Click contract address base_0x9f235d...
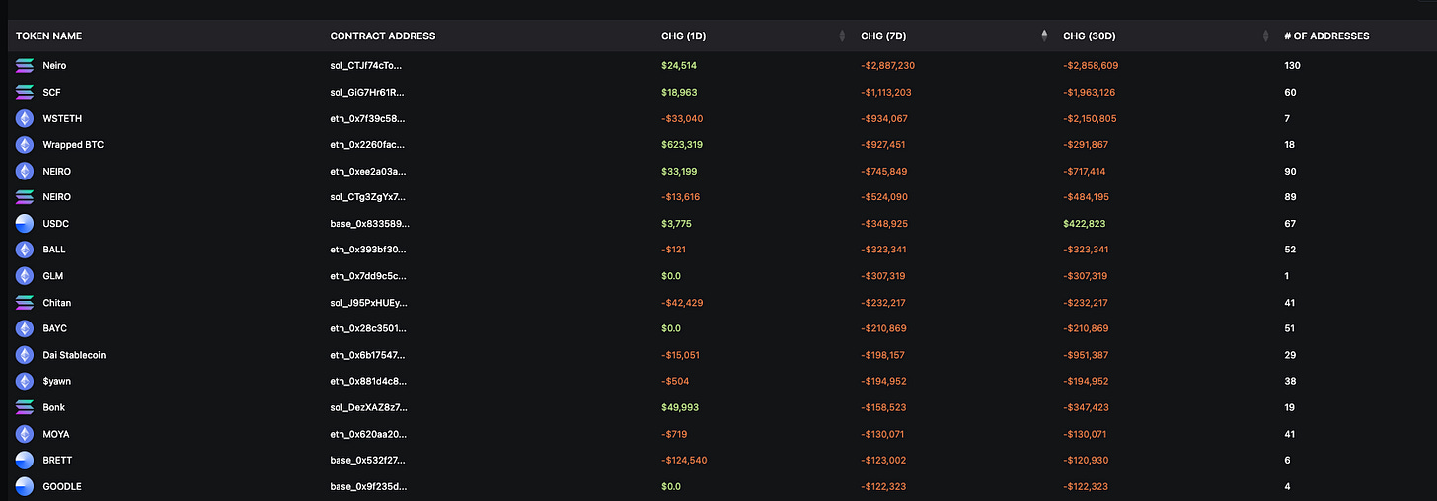 click(368, 486)
